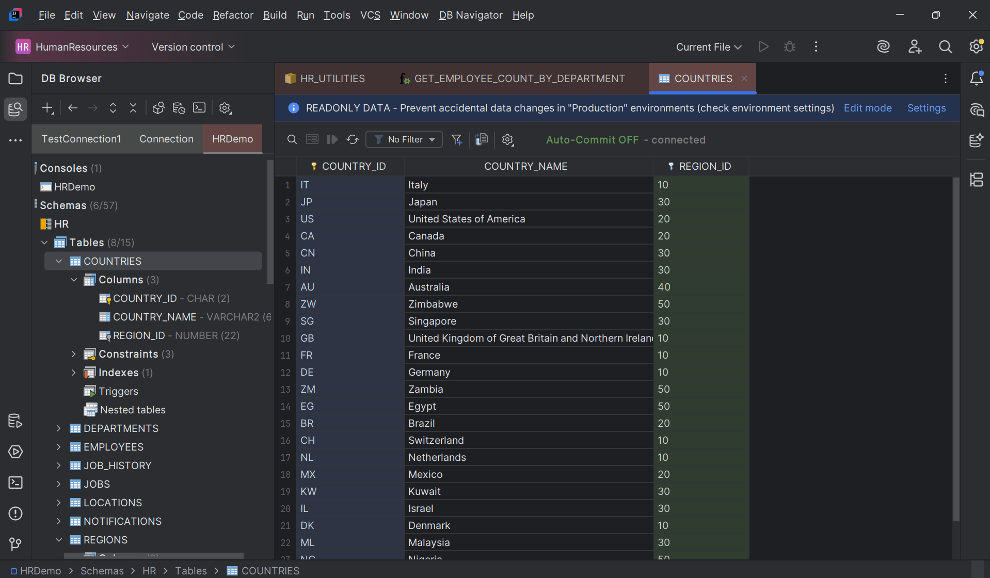
Task: Export or copy the table data
Action: click(482, 139)
